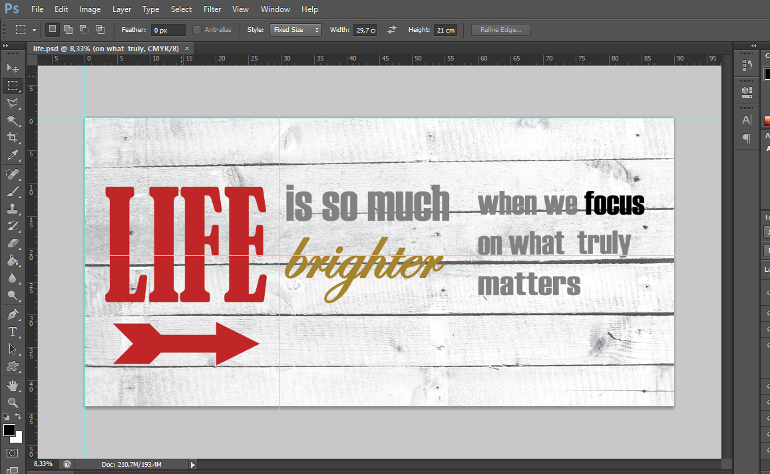
Task: Select the Eyedropper tool
Action: [13, 155]
